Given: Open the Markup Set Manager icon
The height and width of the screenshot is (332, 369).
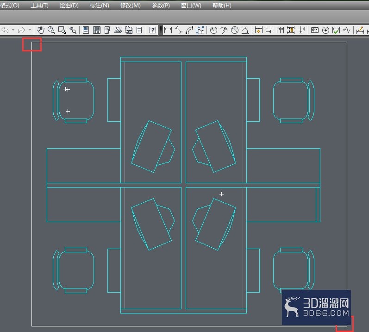Looking at the screenshot, I should click(129, 30).
